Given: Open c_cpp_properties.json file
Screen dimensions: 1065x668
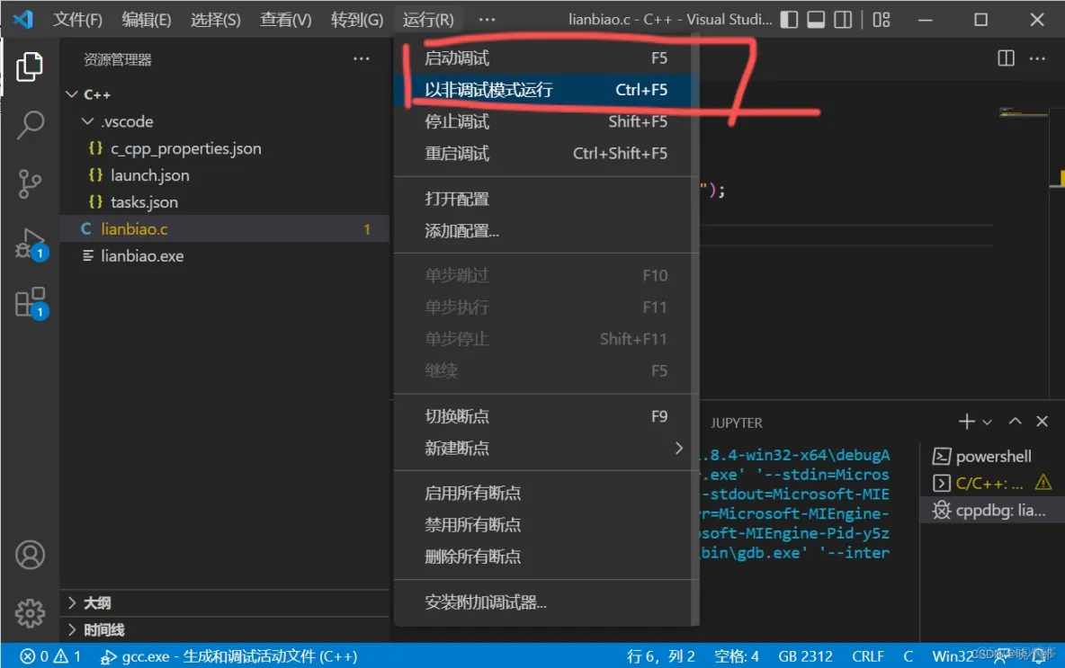Looking at the screenshot, I should (x=224, y=148).
